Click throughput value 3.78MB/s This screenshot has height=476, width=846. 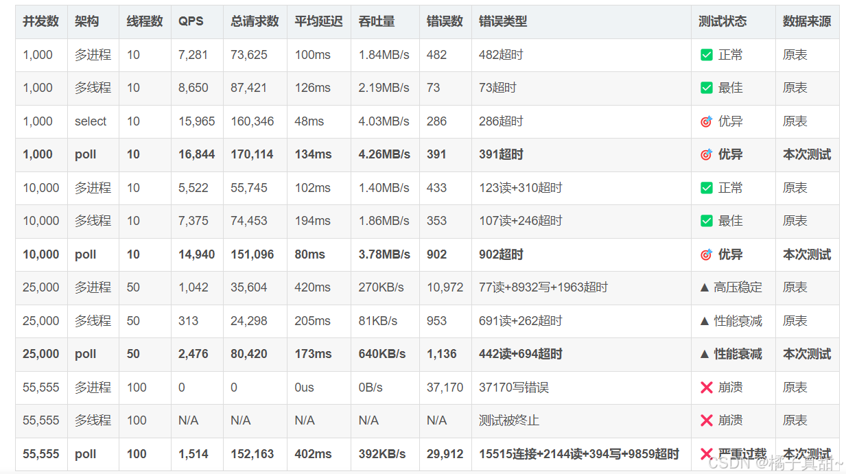[x=384, y=254]
